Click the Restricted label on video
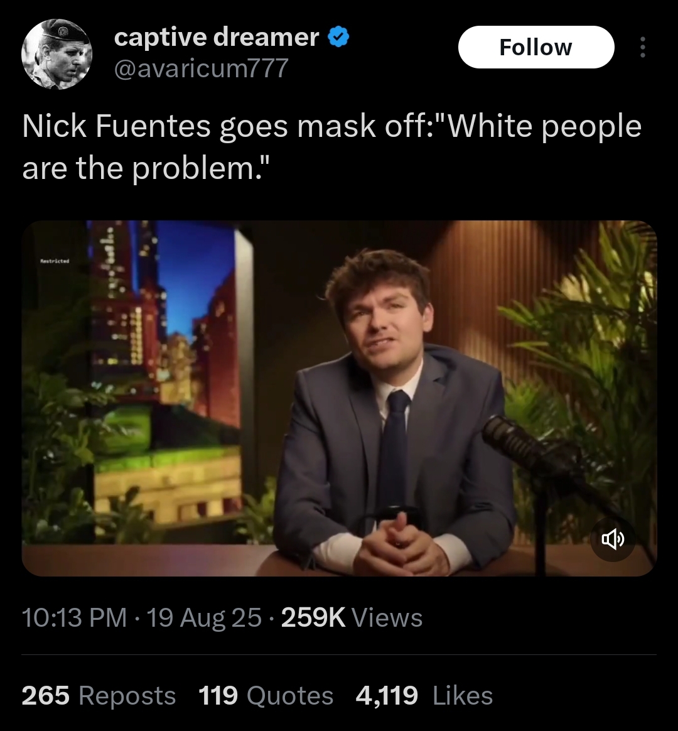The image size is (678, 731). click(55, 261)
